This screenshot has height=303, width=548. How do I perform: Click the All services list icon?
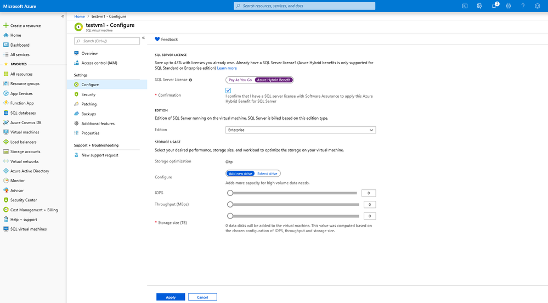pos(5,54)
